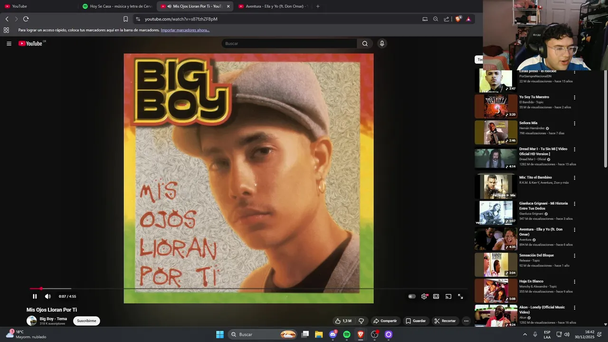Open the Big Boy channel avatar
608x342 pixels.
[32, 321]
